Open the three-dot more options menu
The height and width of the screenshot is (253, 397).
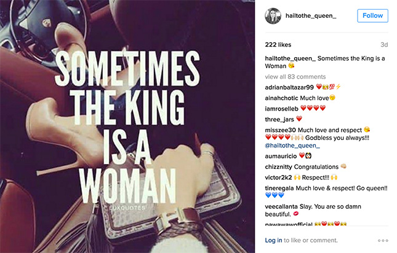(x=383, y=240)
